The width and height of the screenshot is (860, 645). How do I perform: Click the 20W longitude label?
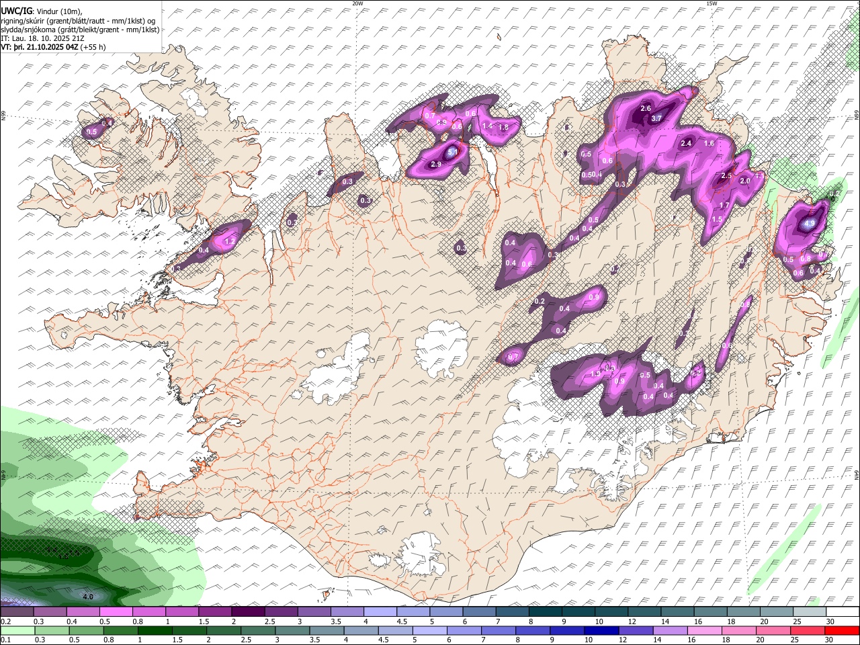[x=358, y=3]
